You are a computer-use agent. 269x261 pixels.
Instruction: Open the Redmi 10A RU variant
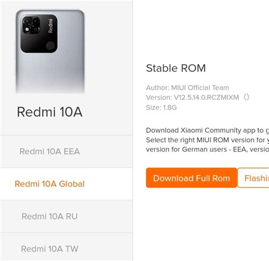pyautogui.click(x=49, y=216)
